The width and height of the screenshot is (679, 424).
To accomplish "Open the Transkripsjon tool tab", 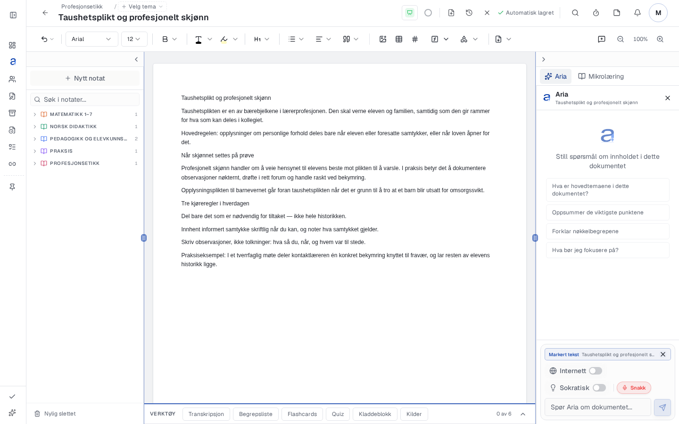I will click(206, 414).
